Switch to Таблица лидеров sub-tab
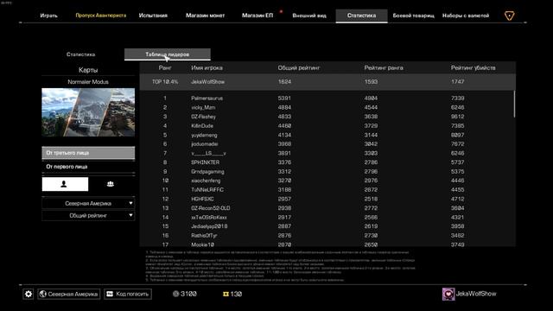Image resolution: width=553 pixels, height=311 pixels. [168, 54]
